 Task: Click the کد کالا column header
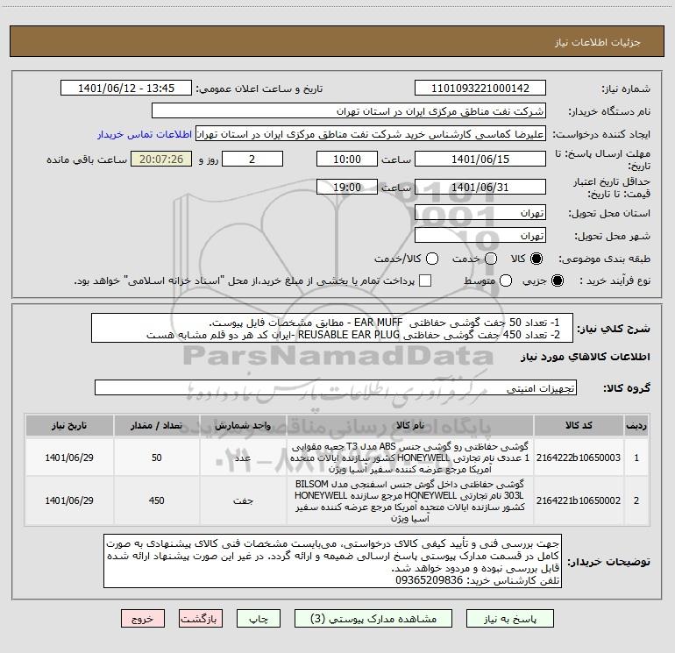pyautogui.click(x=579, y=425)
